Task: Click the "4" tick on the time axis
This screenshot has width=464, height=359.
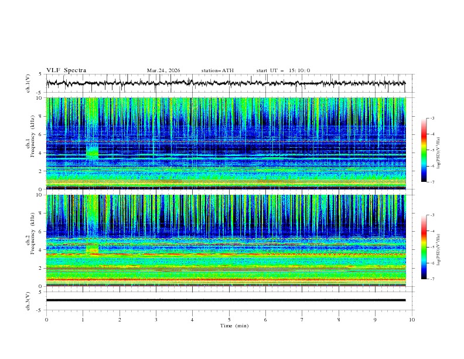Action: 192,320
